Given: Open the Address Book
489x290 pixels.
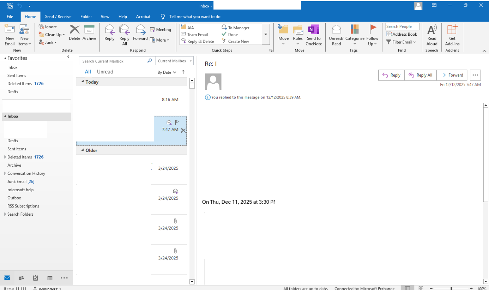Looking at the screenshot, I should point(402,34).
